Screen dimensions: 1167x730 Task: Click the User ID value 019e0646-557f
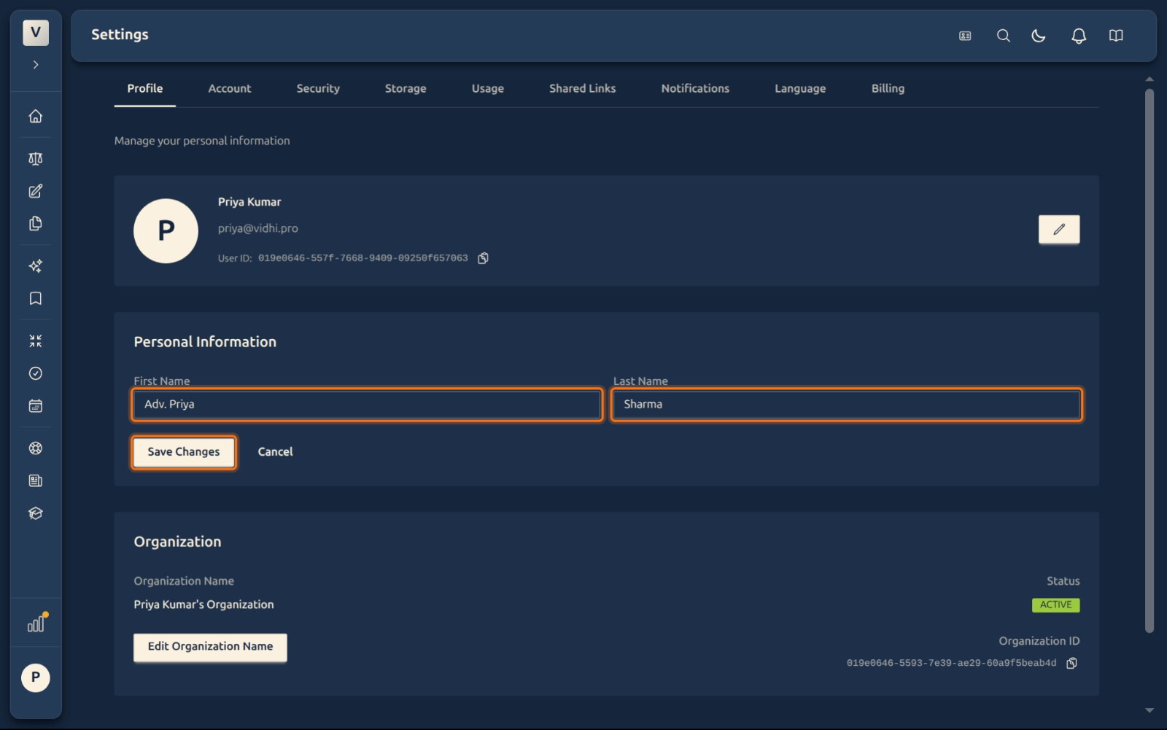[x=363, y=258]
